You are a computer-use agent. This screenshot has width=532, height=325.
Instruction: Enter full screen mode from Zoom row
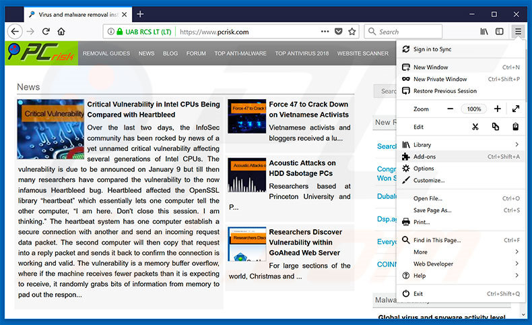point(516,109)
